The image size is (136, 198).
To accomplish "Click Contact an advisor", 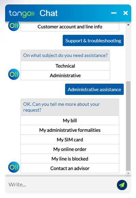I will point(70,168).
